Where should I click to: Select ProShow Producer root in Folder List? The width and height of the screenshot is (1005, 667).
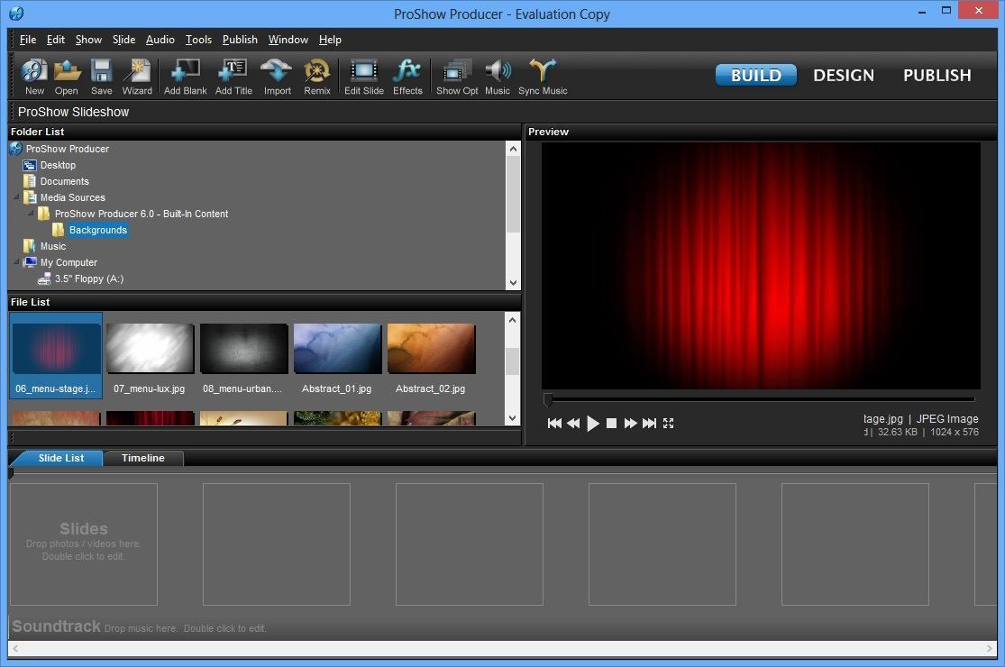click(x=68, y=149)
